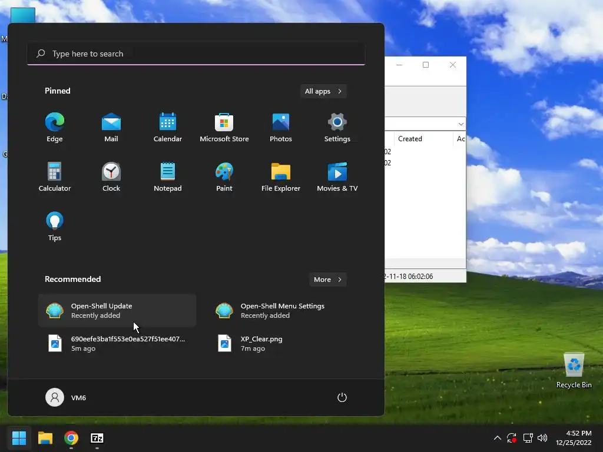Open the VM6 user account menu
603x452 pixels.
66,397
